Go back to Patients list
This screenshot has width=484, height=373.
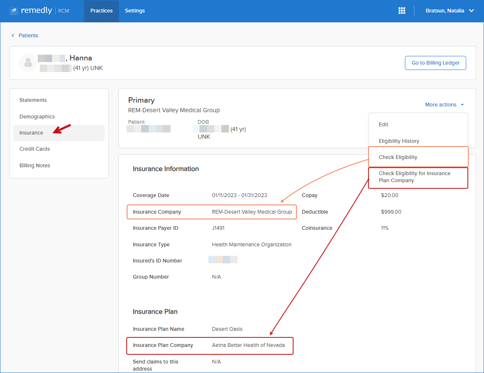29,36
